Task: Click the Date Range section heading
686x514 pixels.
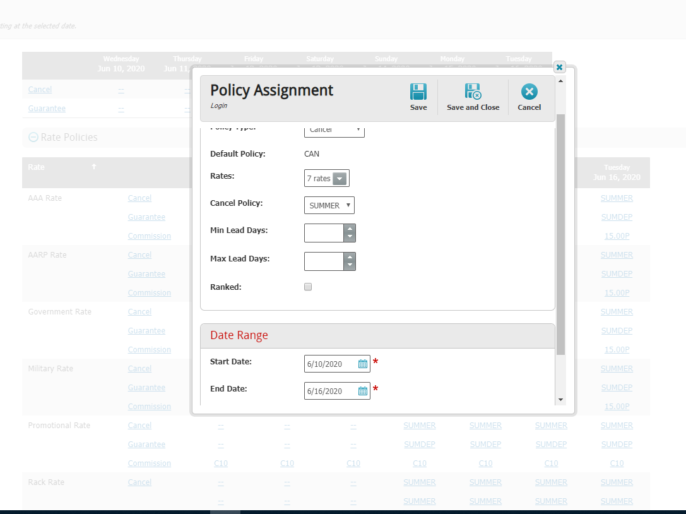Action: click(x=239, y=335)
